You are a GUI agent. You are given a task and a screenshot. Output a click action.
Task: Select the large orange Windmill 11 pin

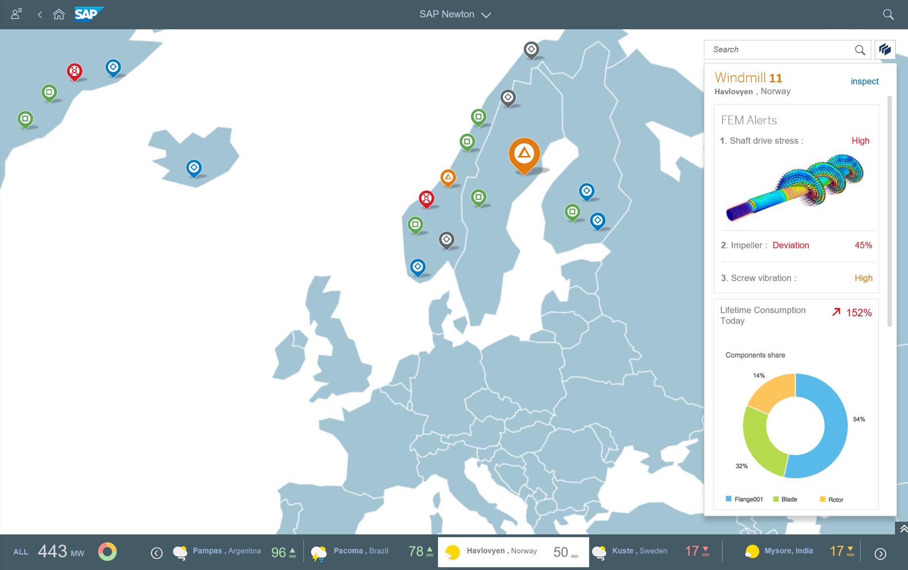pos(524,154)
